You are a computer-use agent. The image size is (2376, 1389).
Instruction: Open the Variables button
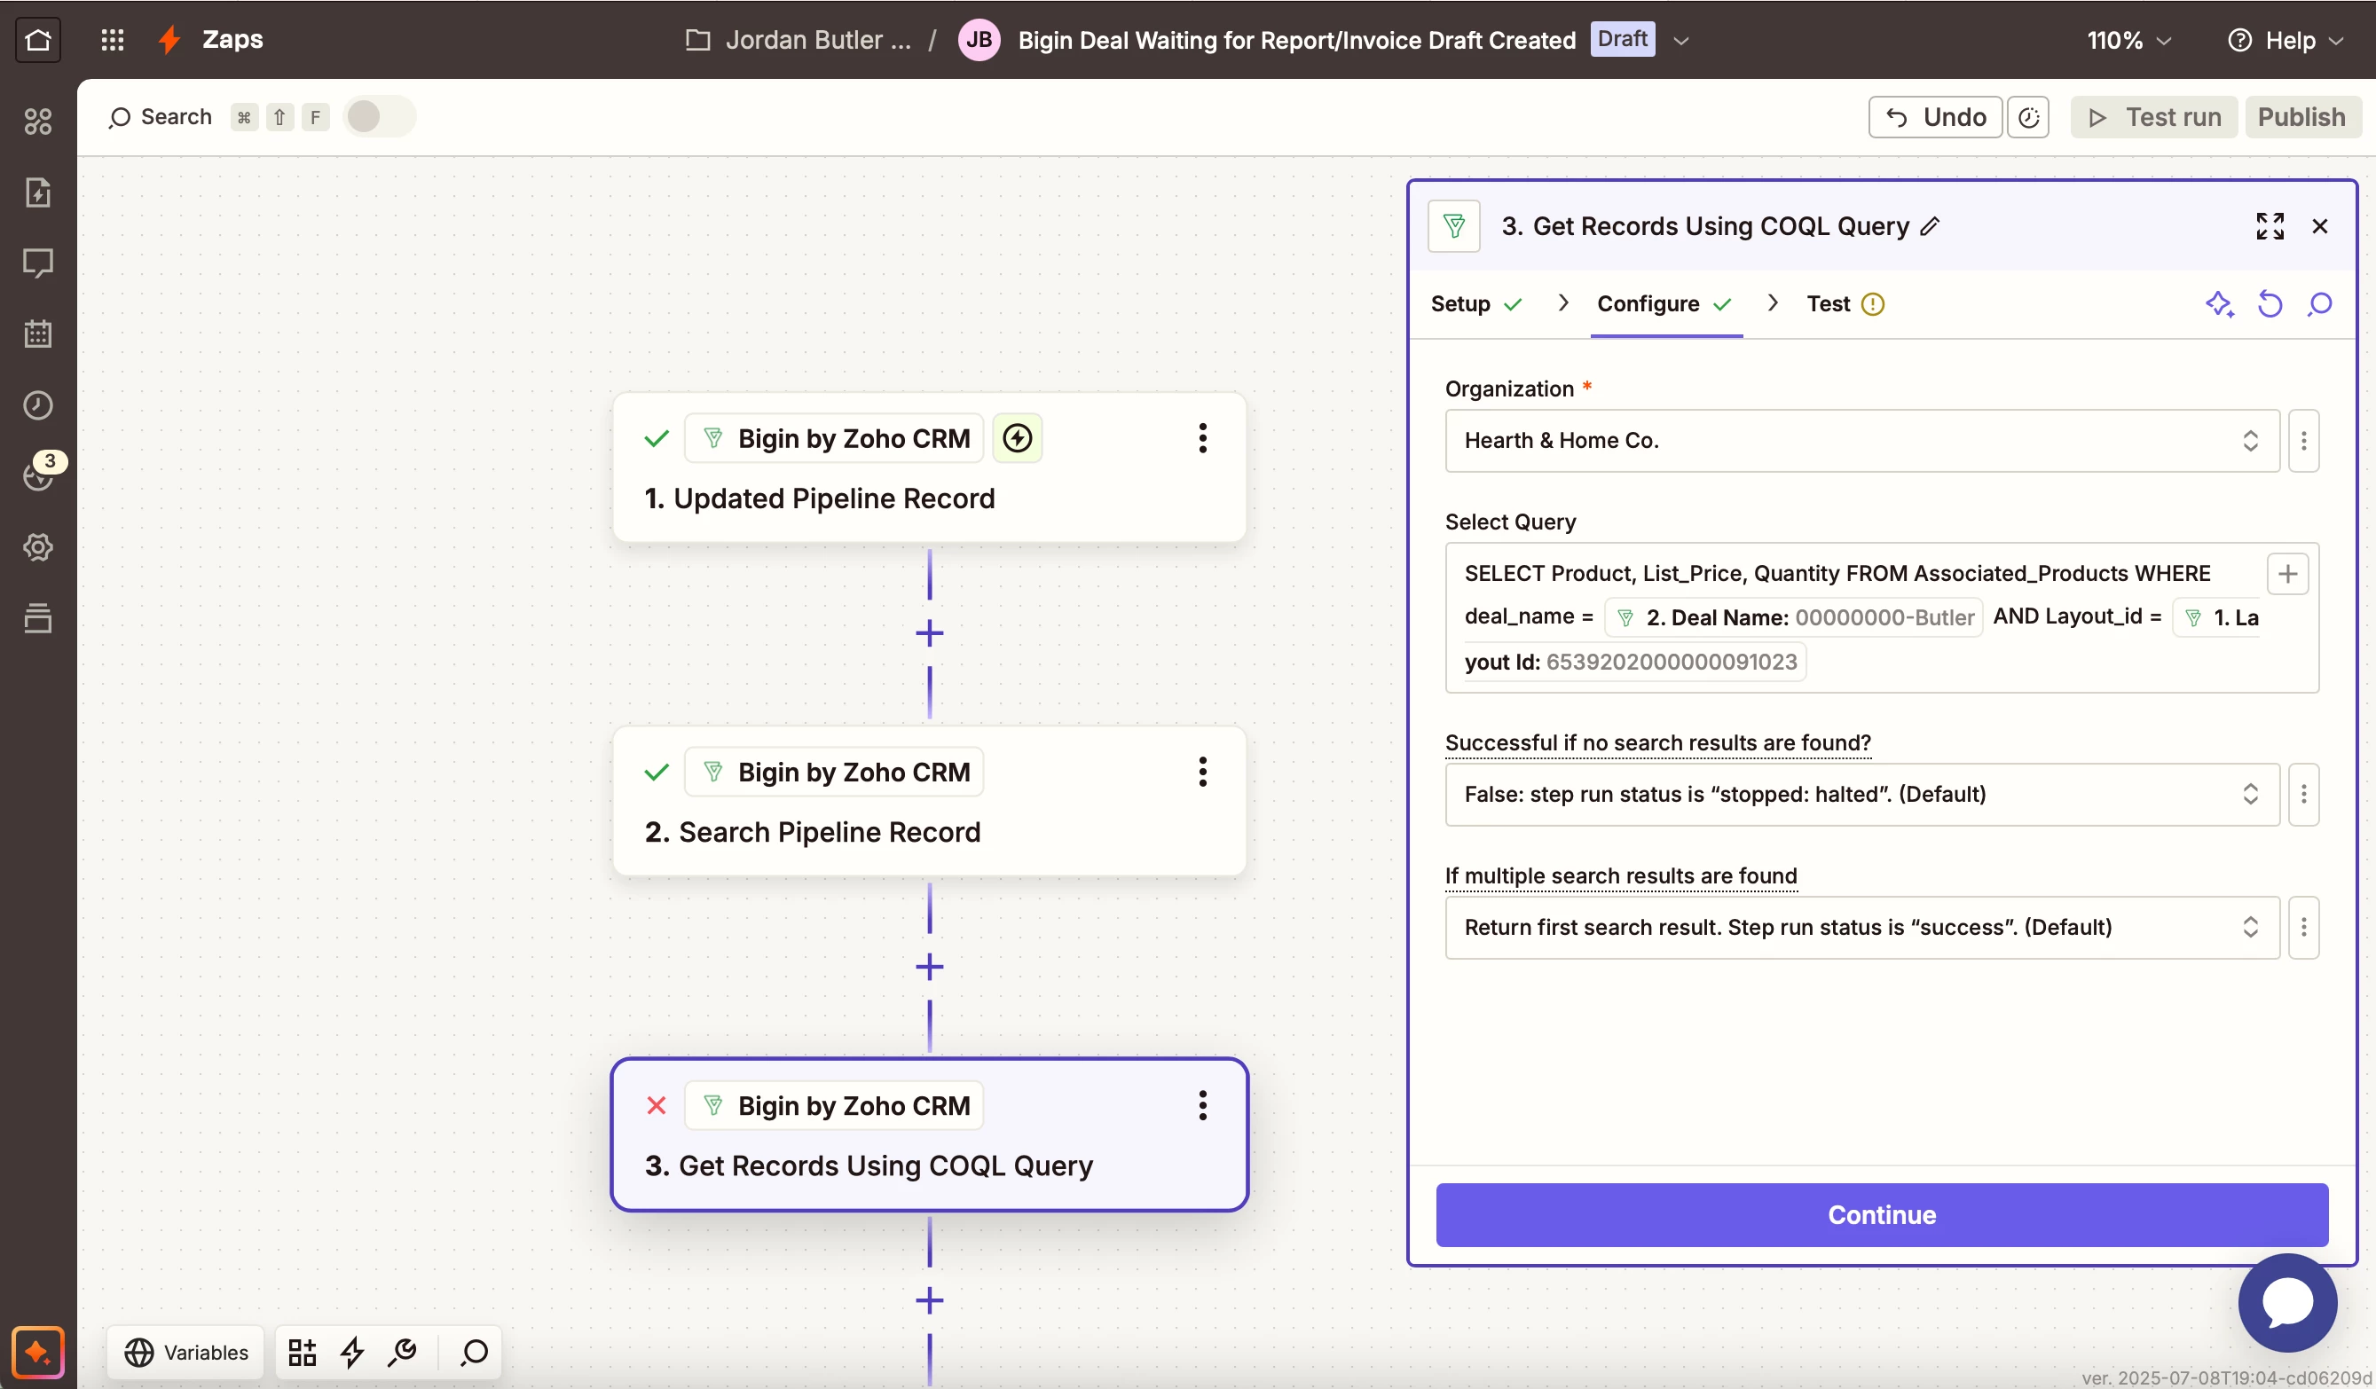point(185,1353)
